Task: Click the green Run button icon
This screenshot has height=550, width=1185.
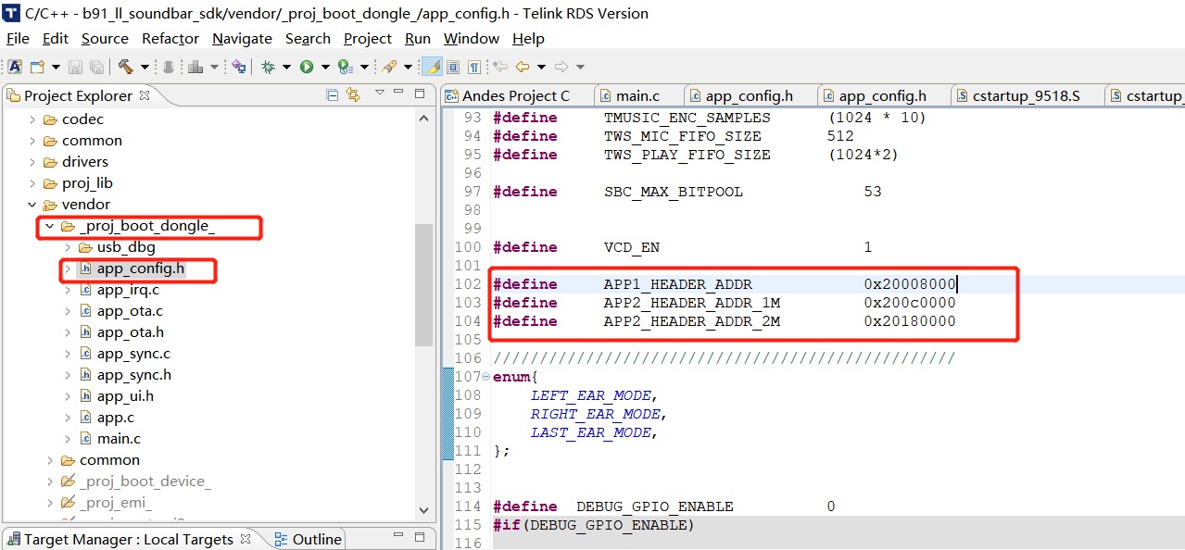Action: 306,67
